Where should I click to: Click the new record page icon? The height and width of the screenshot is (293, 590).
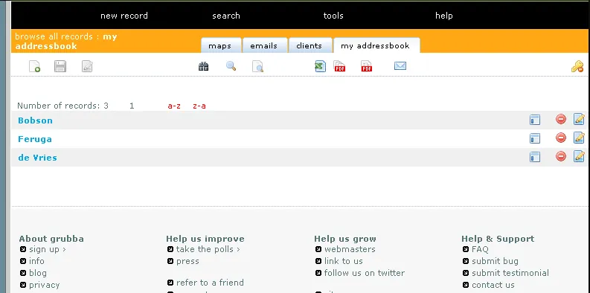pos(35,66)
